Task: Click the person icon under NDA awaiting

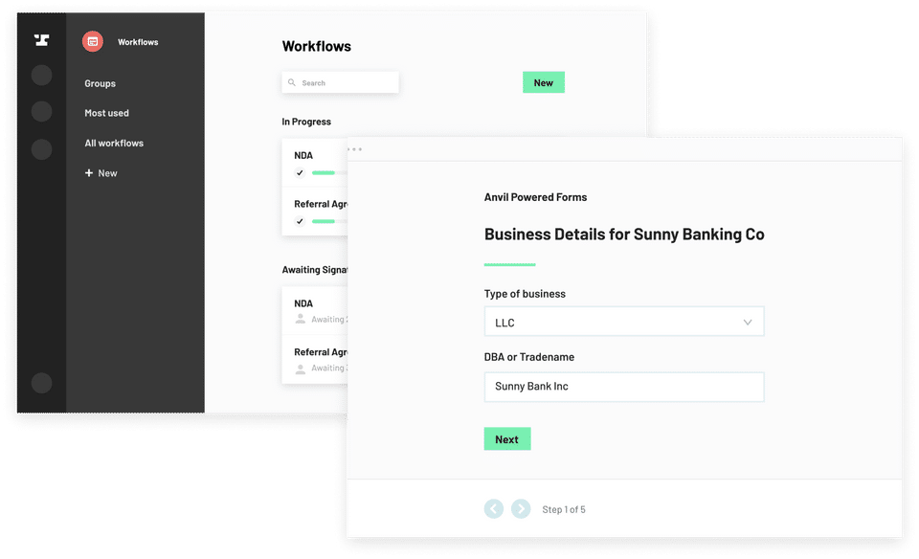Action: 300,320
